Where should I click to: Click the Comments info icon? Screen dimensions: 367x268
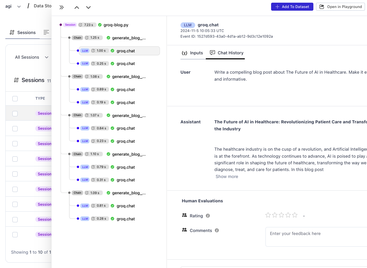tap(217, 230)
